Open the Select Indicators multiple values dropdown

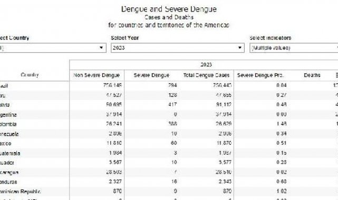(x=294, y=48)
